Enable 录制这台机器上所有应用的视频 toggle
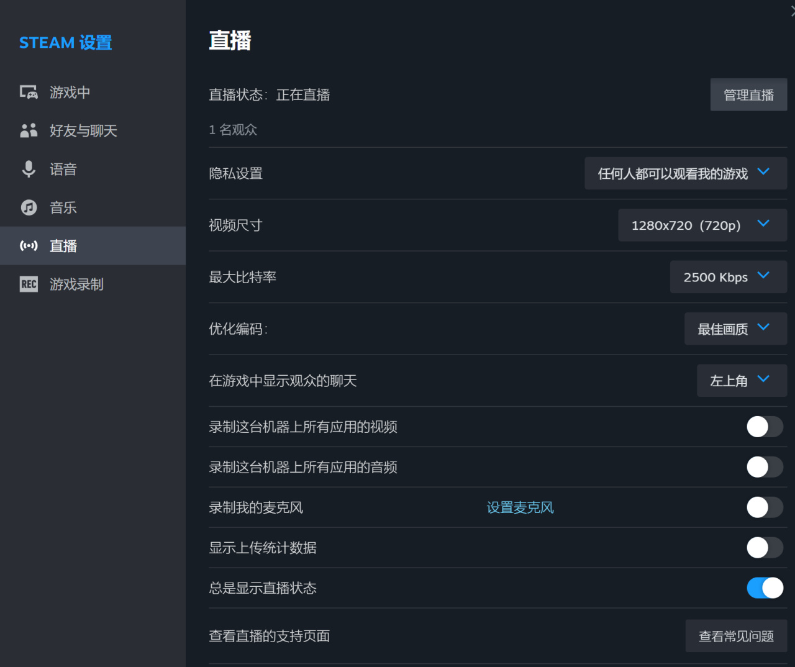795x667 pixels. (x=765, y=427)
